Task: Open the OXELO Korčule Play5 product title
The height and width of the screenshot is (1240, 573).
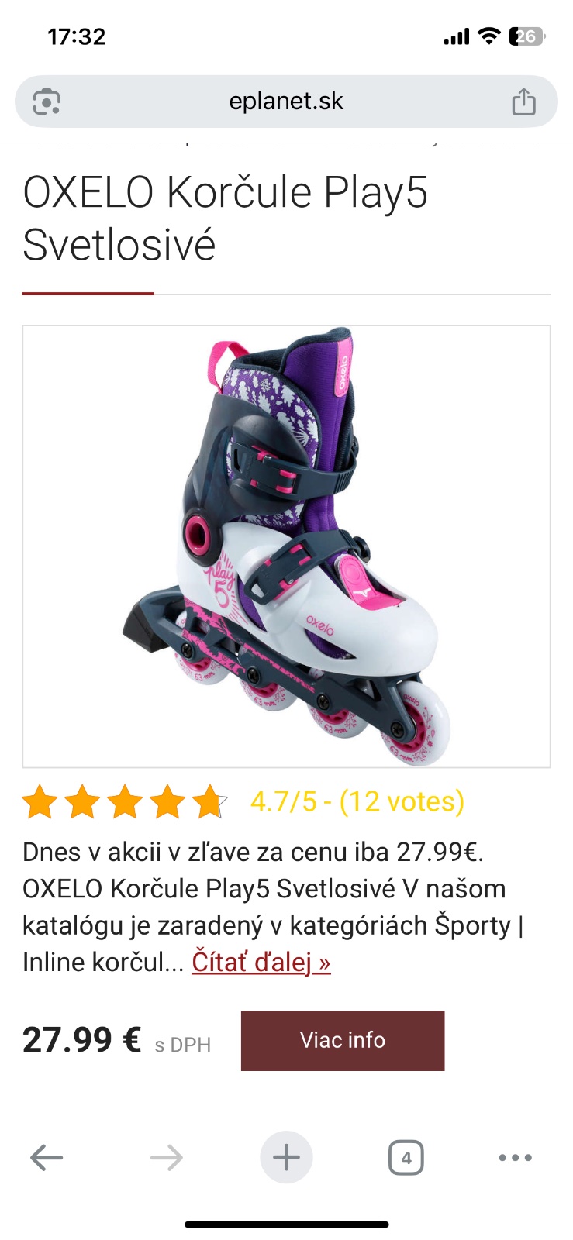Action: pos(226,219)
